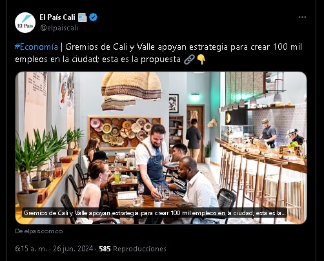Open the three-dot more options menu

(x=302, y=17)
